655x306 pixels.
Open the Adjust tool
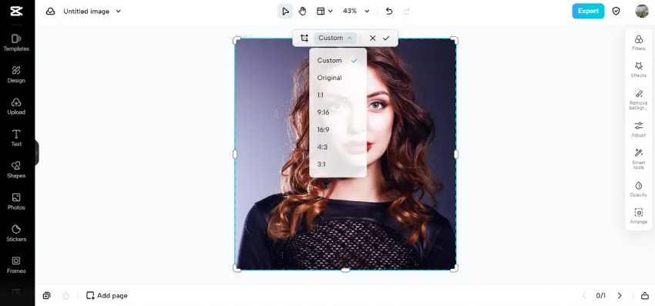tap(638, 129)
